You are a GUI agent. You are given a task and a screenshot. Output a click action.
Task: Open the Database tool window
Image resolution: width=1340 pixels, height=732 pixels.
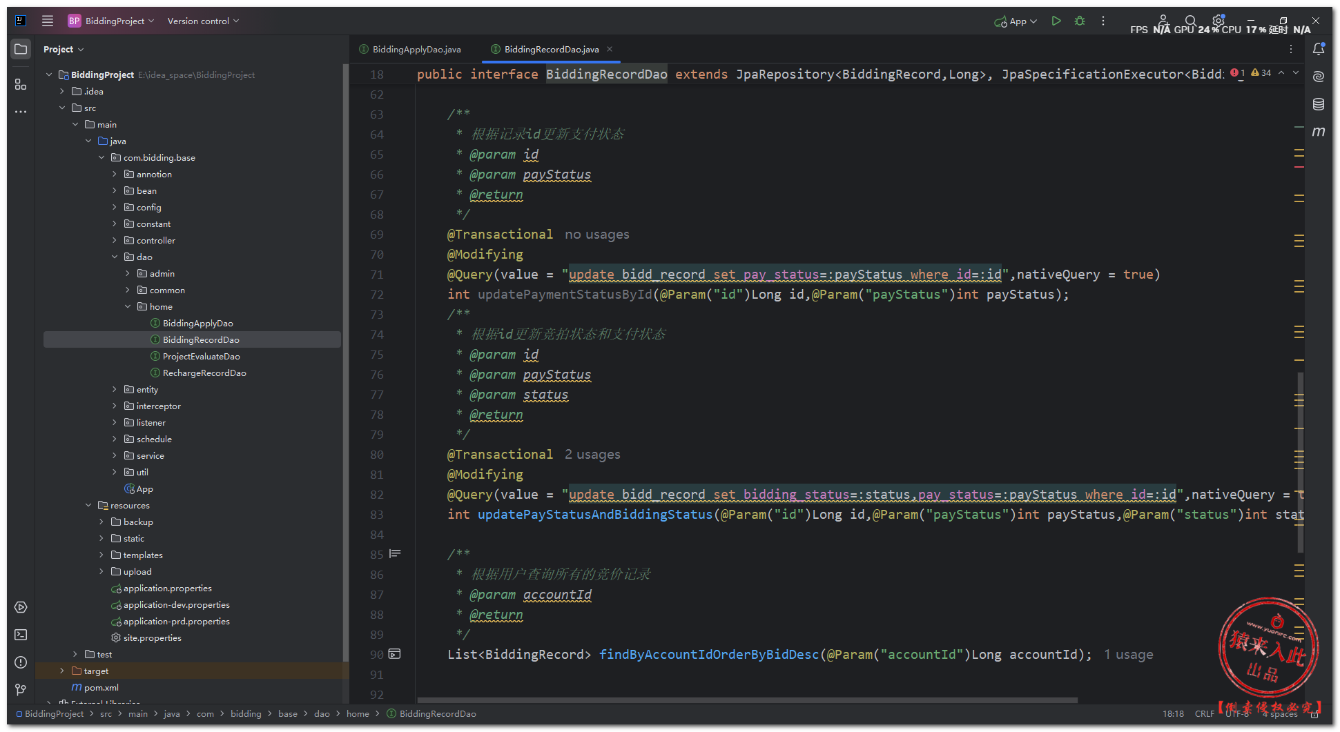1319,104
